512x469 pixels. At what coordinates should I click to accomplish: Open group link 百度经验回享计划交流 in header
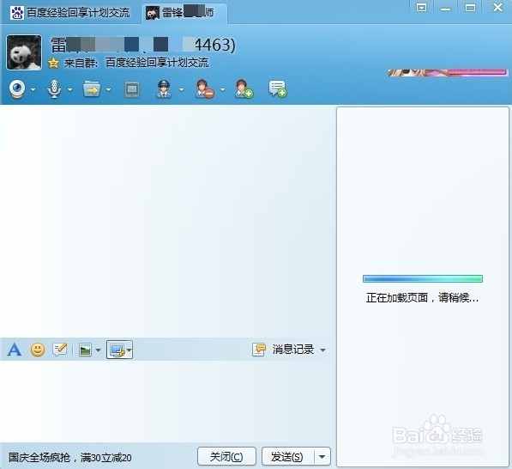(x=157, y=63)
